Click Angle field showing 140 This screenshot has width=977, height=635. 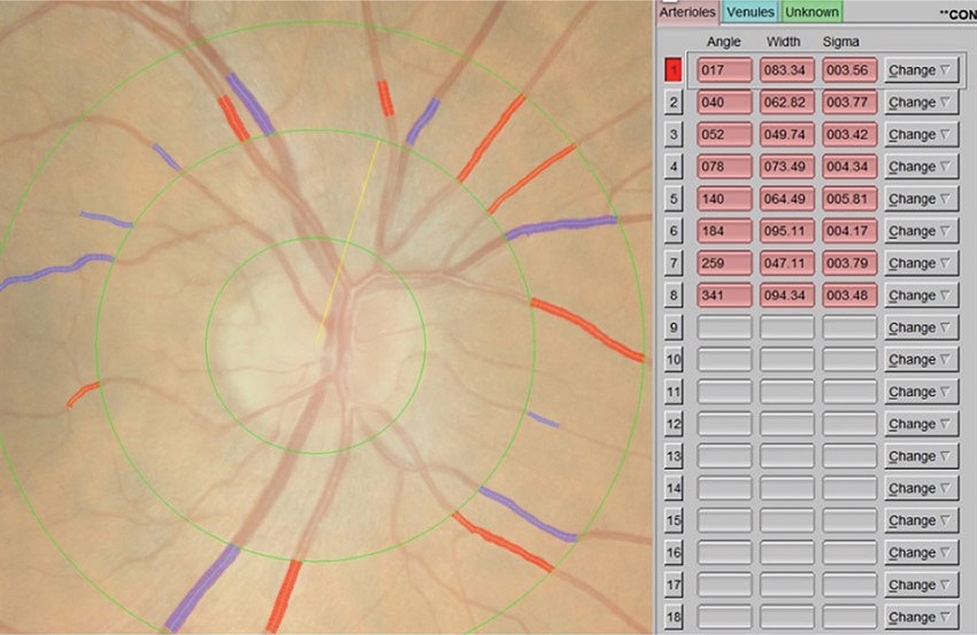(724, 199)
